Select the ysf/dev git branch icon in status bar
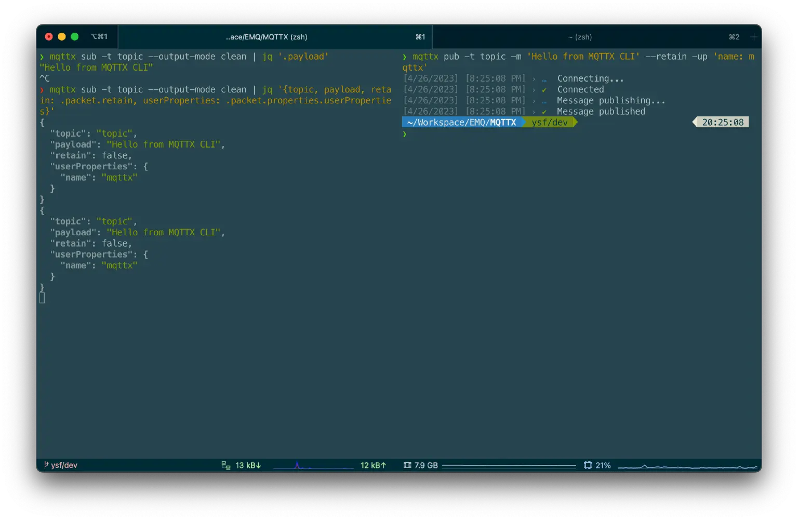This screenshot has width=798, height=520. [x=46, y=465]
